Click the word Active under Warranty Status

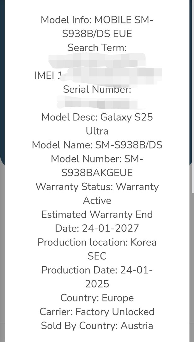click(97, 200)
